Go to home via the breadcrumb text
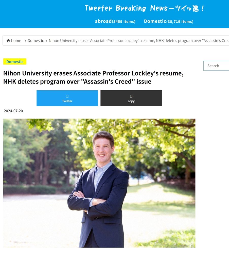 (16, 41)
